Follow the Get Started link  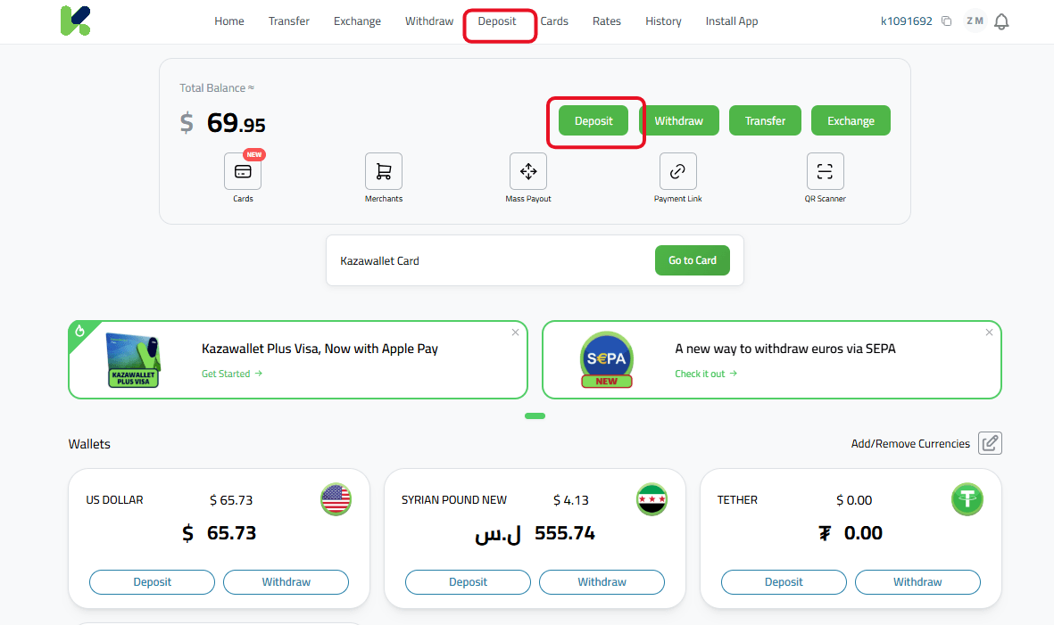(x=232, y=374)
